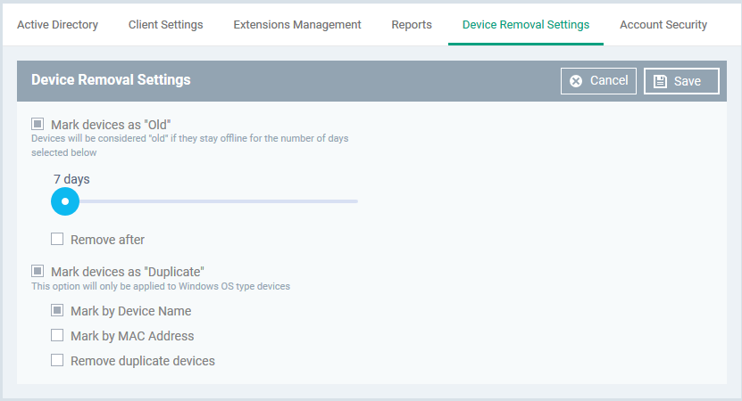Click the Save floppy disk icon
Screen dimensions: 742x401
coord(660,81)
